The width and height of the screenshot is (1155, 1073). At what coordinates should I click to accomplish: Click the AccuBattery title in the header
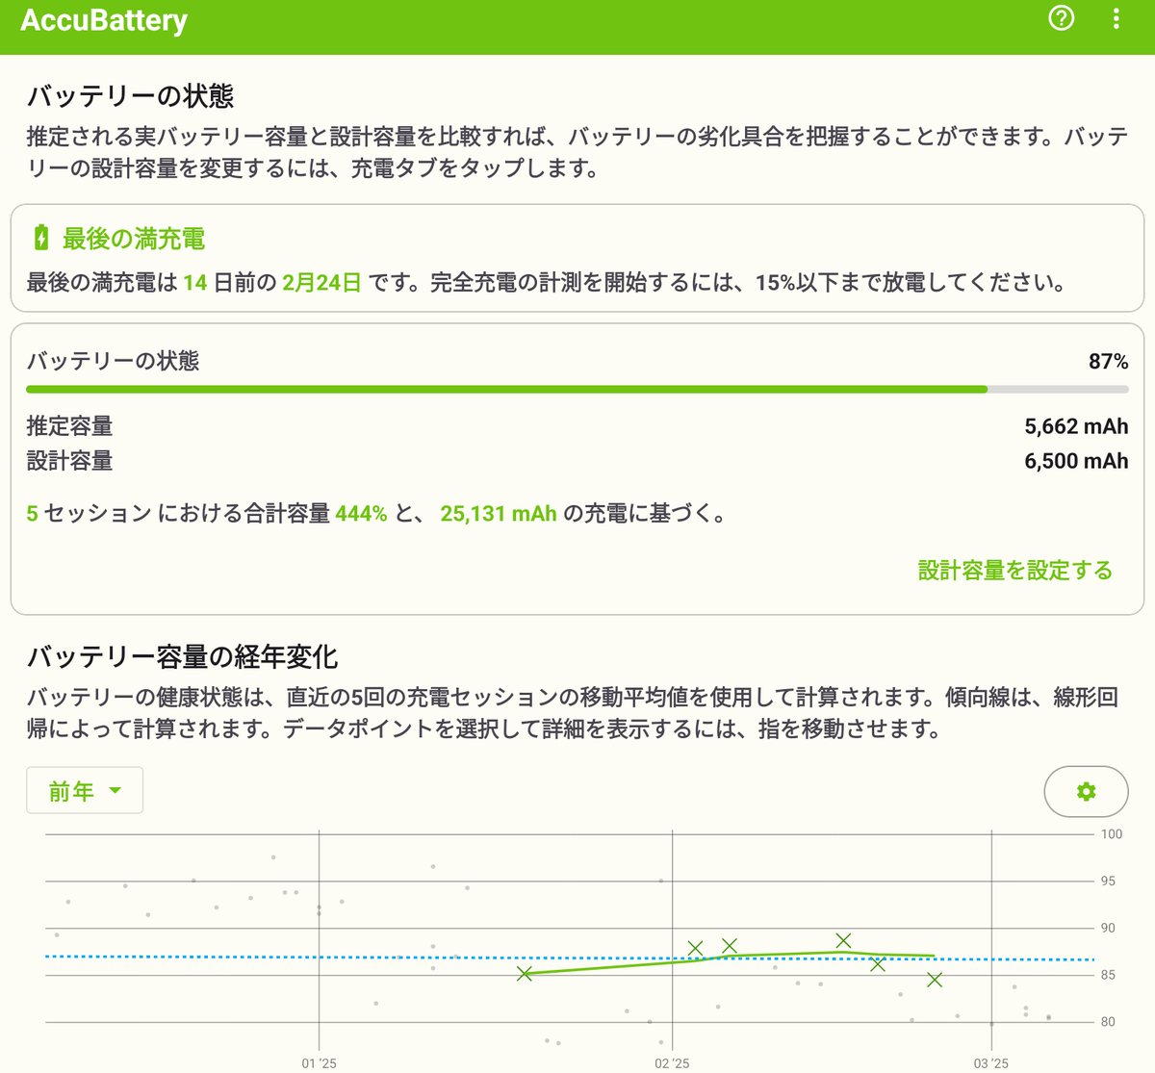point(103,19)
